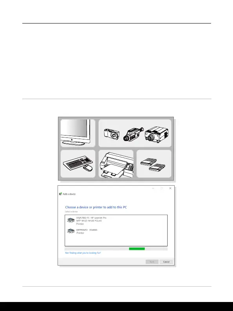Image resolution: width=233 pixels, height=311 pixels.
Task: Open 'Not finding what you're looking for' link
Action: (x=83, y=253)
